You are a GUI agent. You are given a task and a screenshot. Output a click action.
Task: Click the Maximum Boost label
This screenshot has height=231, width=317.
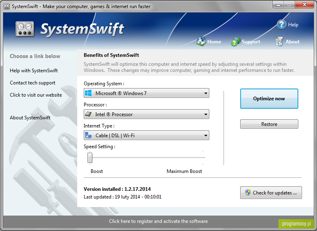point(184,171)
